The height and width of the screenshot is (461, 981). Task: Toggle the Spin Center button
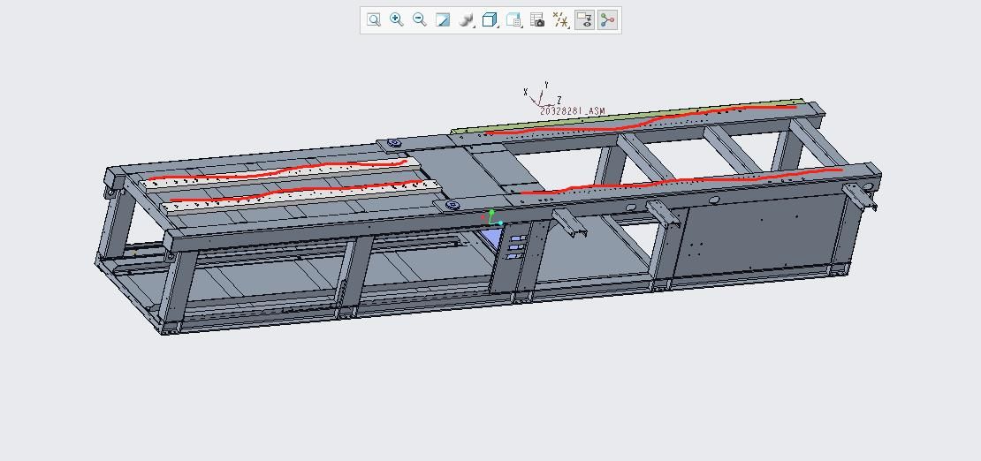tap(607, 19)
